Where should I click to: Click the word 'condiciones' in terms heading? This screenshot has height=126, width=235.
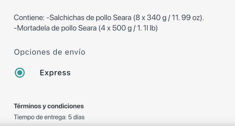click(x=67, y=106)
